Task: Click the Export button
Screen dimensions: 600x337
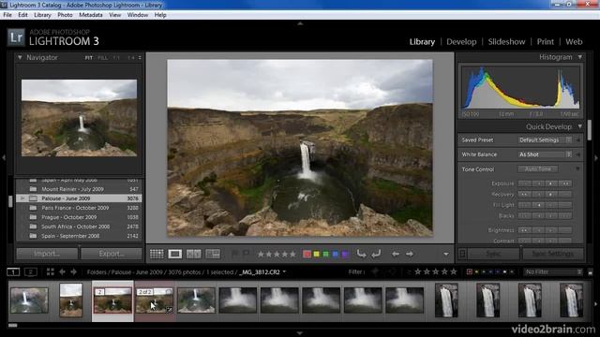Action: coord(112,254)
